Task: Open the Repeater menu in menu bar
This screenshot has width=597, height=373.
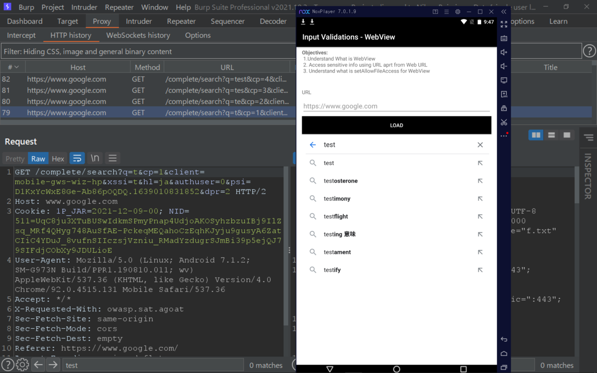Action: [119, 7]
